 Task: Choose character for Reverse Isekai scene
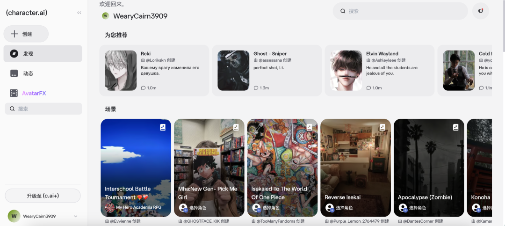[344, 208]
